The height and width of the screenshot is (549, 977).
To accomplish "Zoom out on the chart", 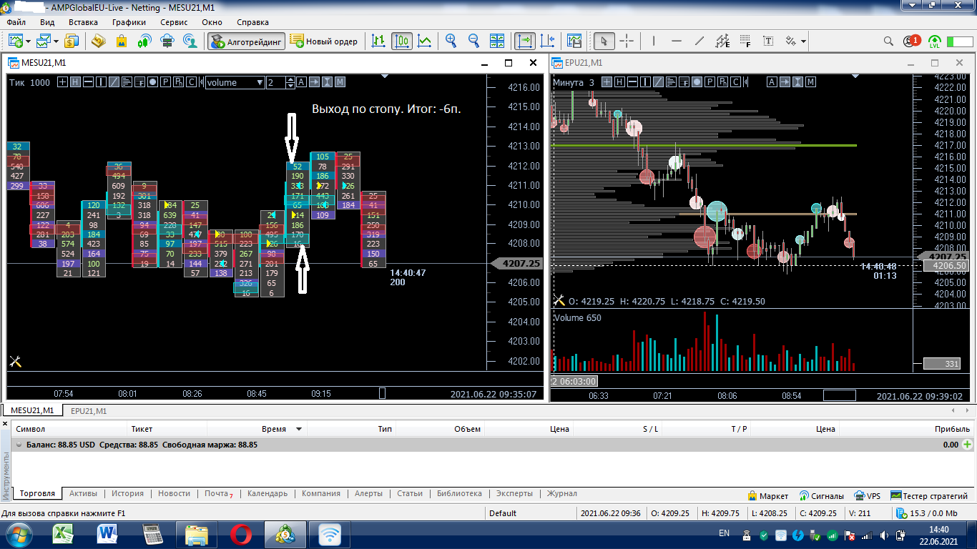I will click(474, 41).
